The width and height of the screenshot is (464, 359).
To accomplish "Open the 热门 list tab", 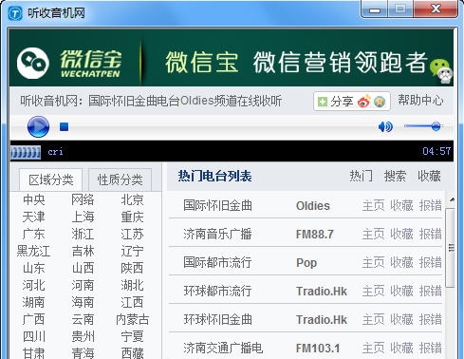I will point(361,176).
